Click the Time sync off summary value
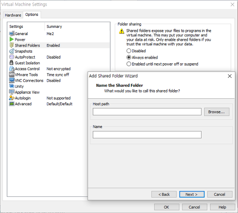This screenshot has height=213, width=238. (x=58, y=75)
